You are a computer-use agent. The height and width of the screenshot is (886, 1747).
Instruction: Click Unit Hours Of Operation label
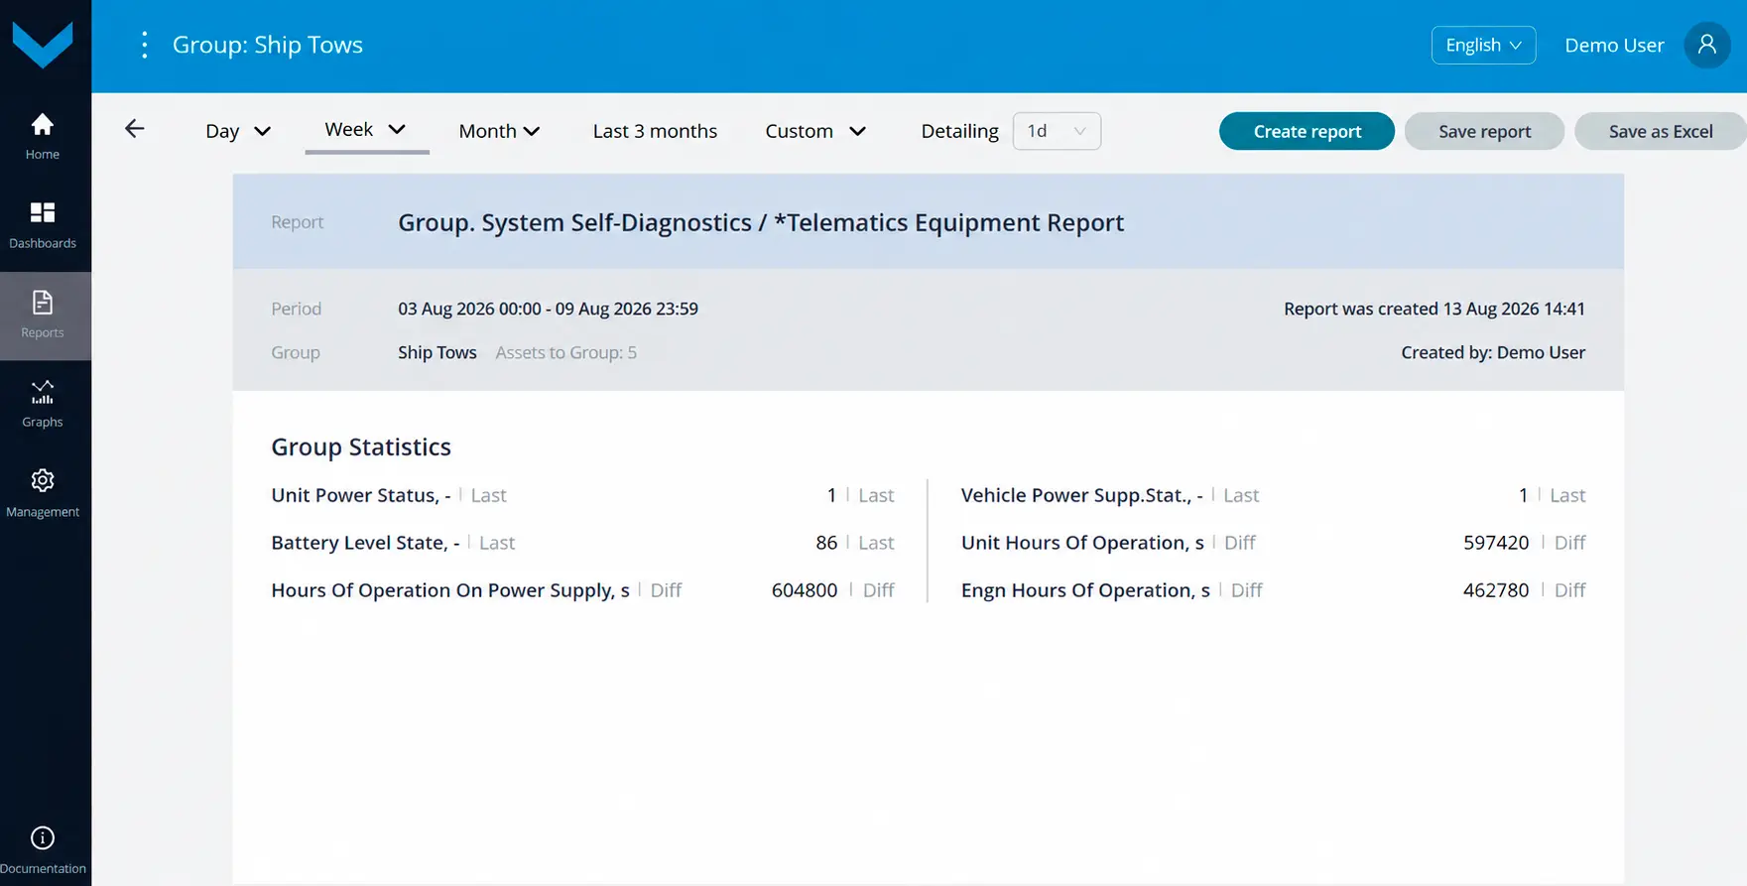1082,543
